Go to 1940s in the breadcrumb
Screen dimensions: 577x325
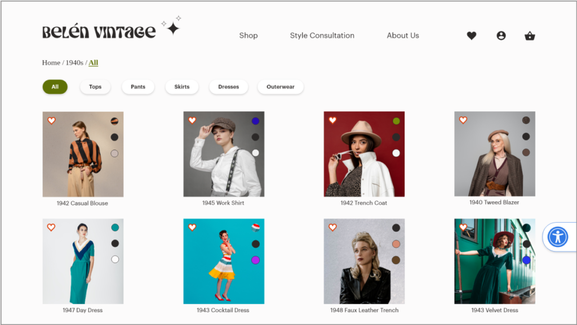[x=74, y=63]
